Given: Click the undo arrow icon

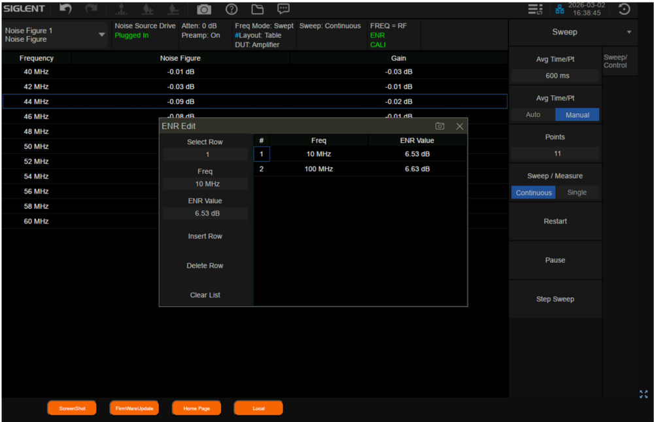Looking at the screenshot, I should click(x=65, y=9).
